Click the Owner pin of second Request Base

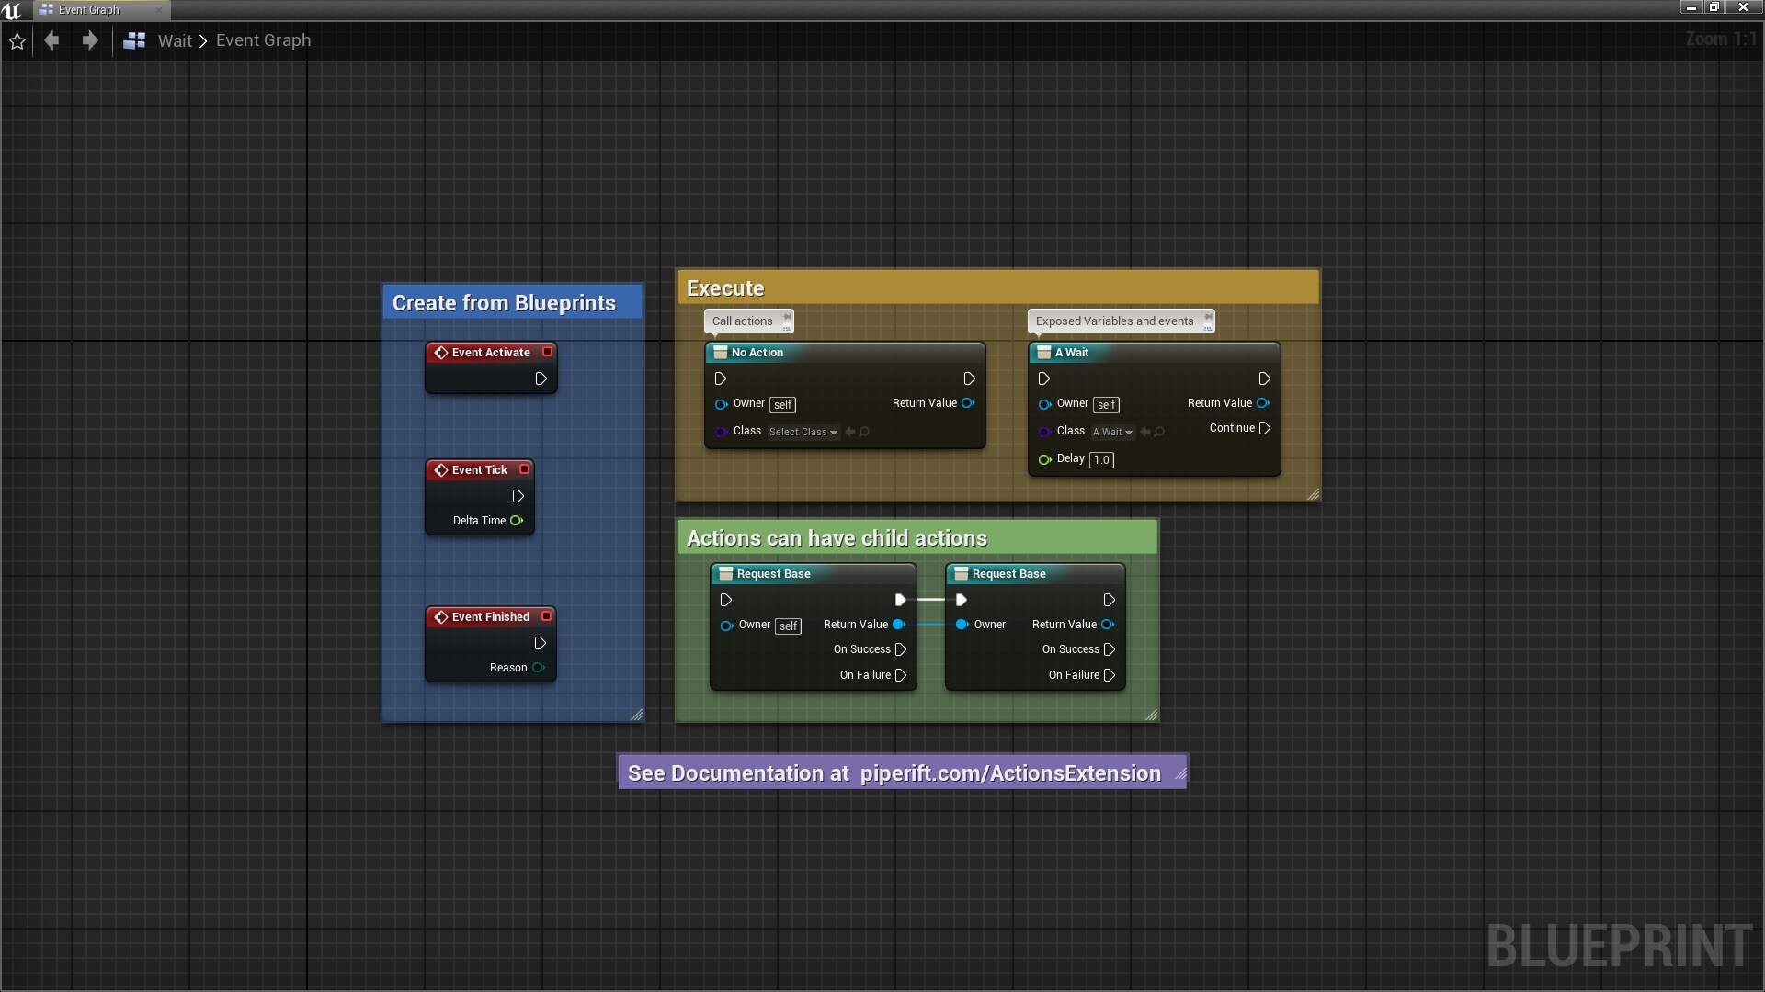[x=962, y=625]
